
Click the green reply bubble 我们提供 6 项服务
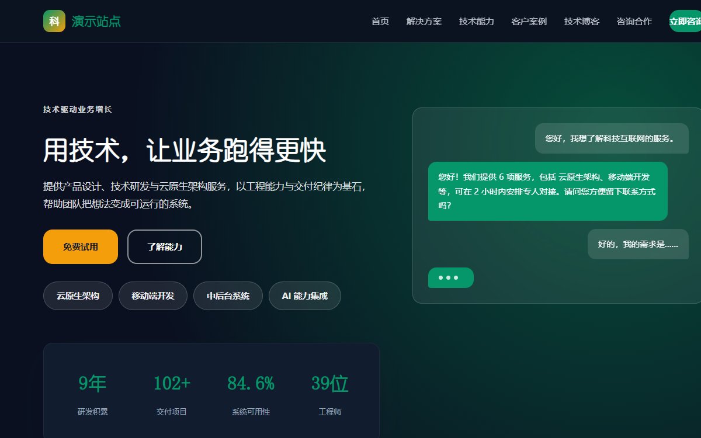pos(548,191)
